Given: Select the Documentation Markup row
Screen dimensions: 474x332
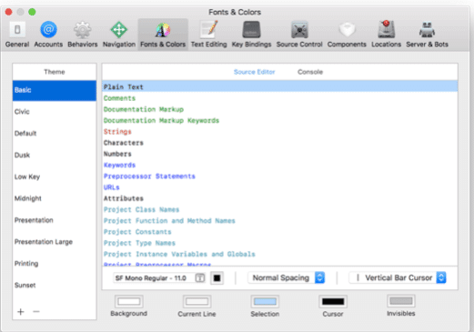Looking at the screenshot, I should tap(280, 109).
